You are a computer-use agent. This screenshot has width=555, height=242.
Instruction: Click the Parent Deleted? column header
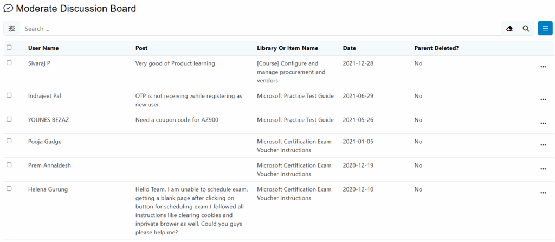point(436,48)
